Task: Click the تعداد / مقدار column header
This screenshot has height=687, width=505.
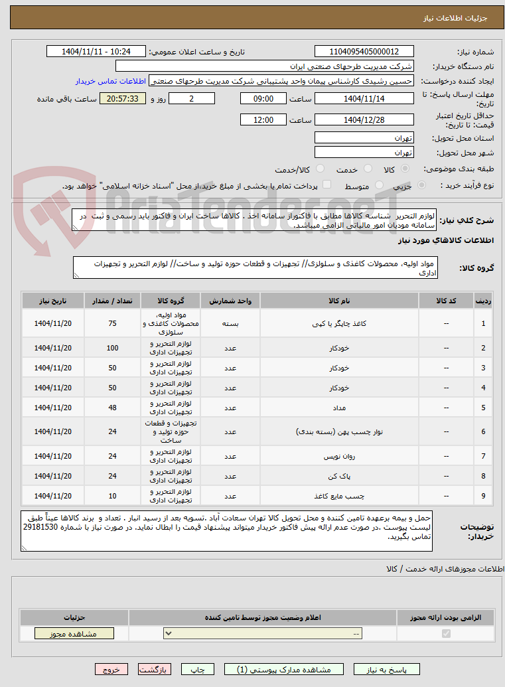Action: (x=113, y=301)
